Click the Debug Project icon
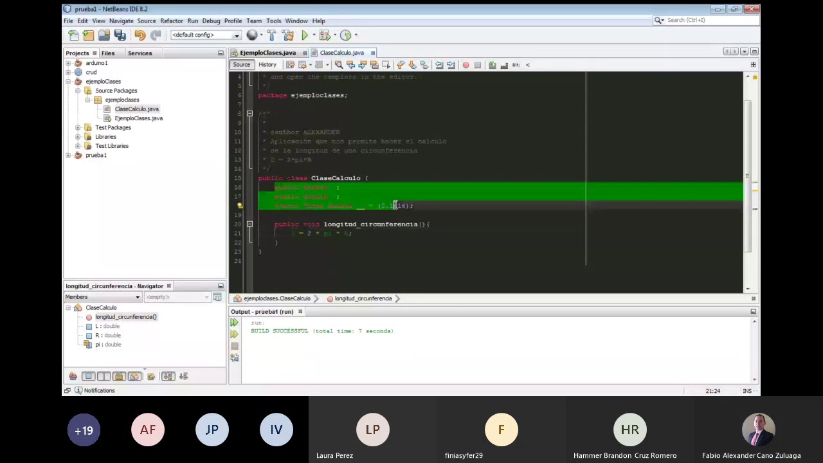Viewport: 823px width, 463px height. tap(324, 35)
